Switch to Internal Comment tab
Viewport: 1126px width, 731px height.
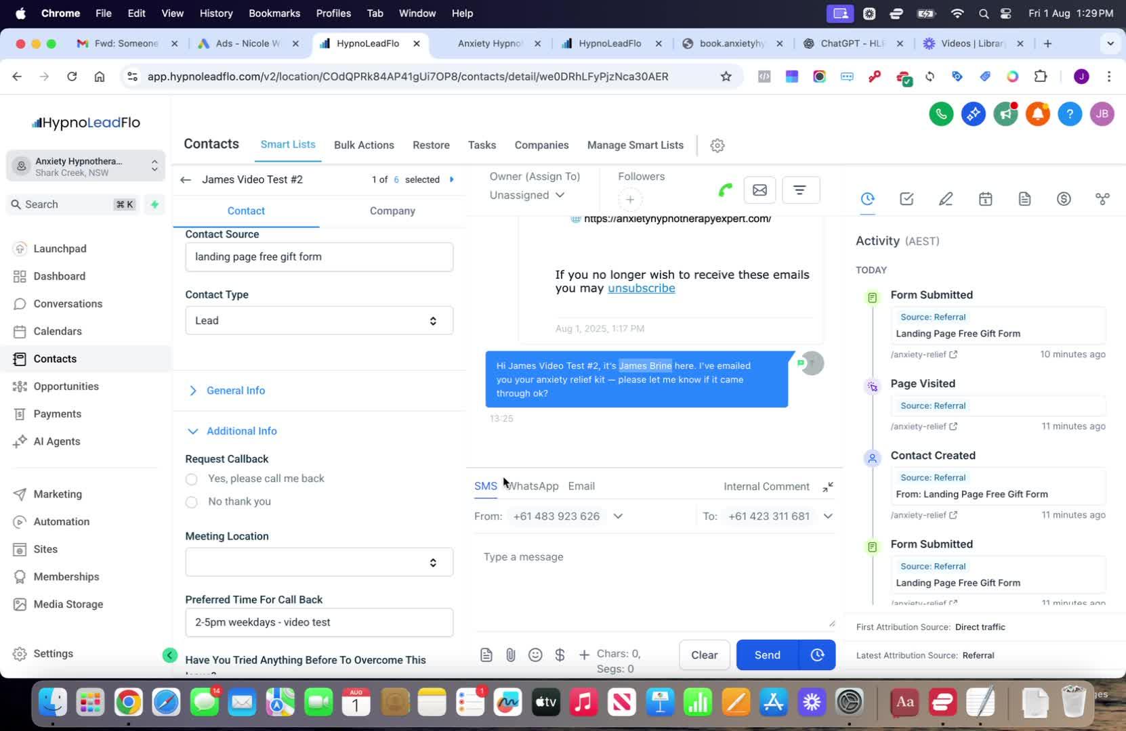[766, 487]
